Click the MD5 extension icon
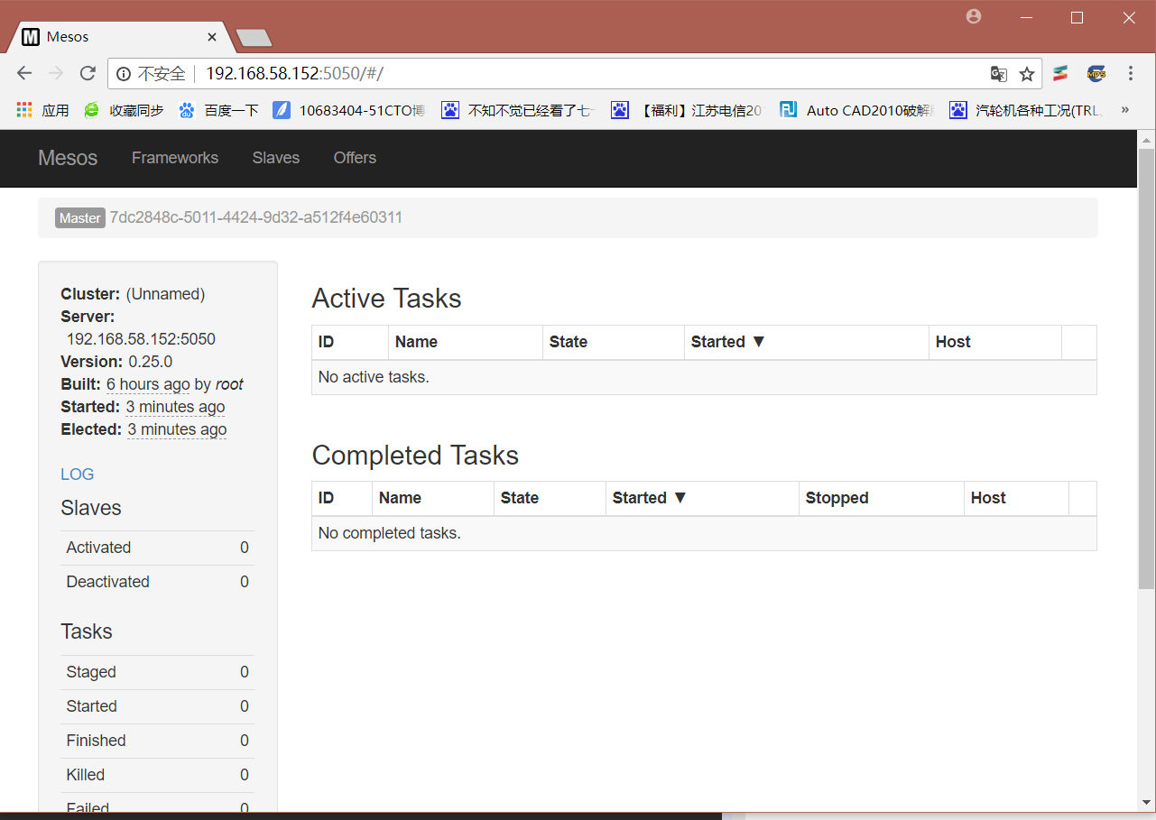1156x820 pixels. (x=1096, y=74)
